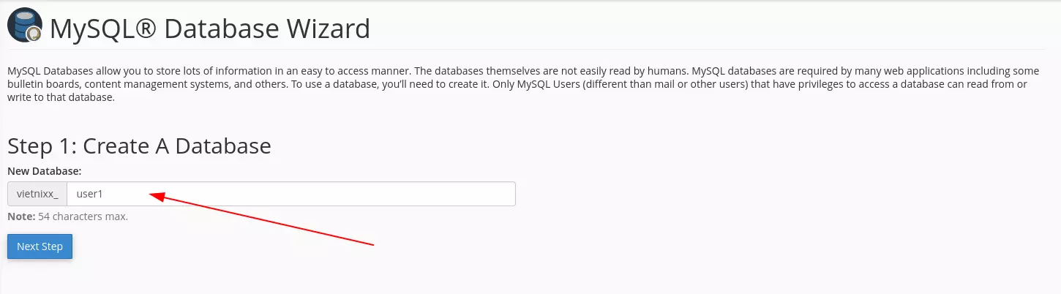Click the 'vietnixx_' prefix box
This screenshot has height=294, width=1061.
click(37, 194)
